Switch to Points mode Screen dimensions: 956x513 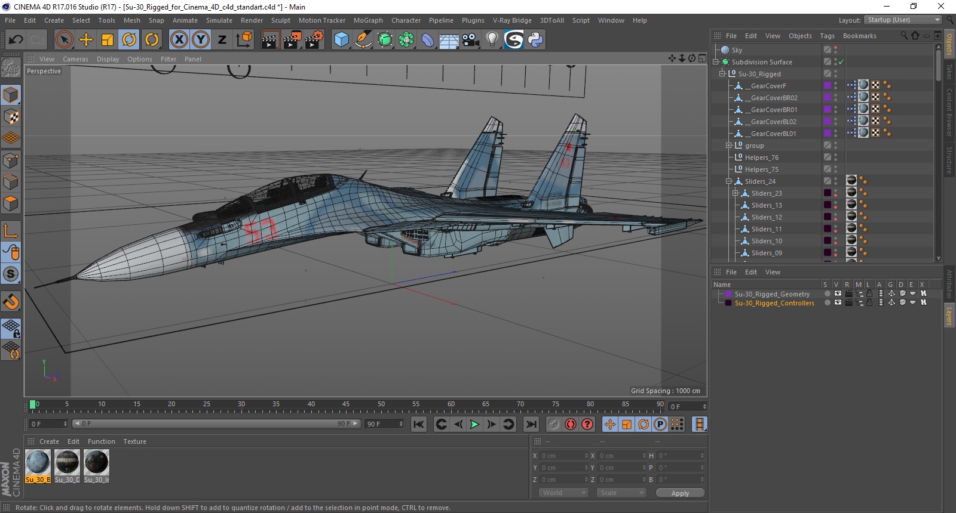click(x=11, y=160)
